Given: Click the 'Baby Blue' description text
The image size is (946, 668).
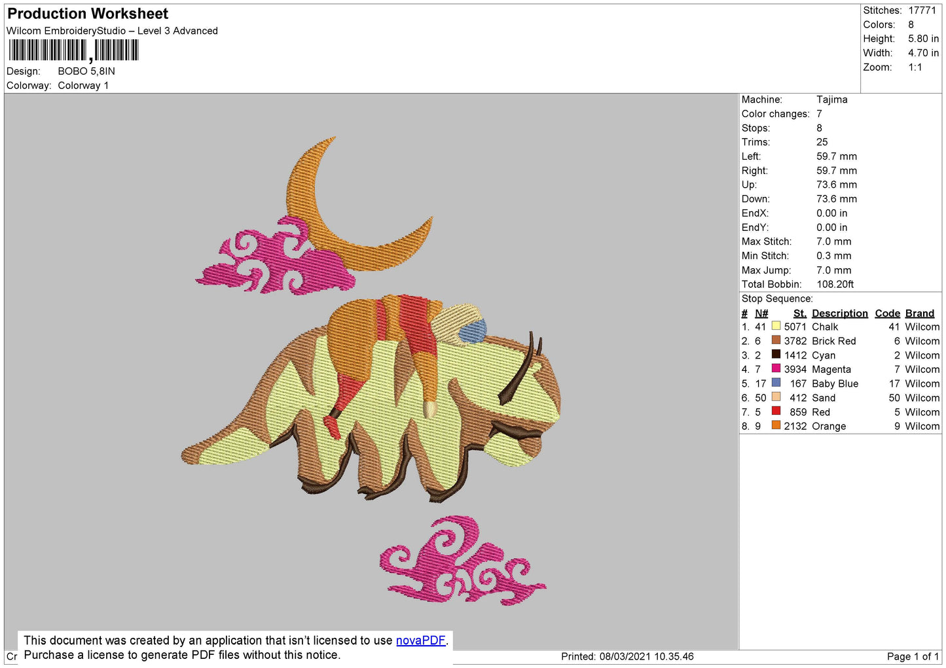Looking at the screenshot, I should [835, 384].
